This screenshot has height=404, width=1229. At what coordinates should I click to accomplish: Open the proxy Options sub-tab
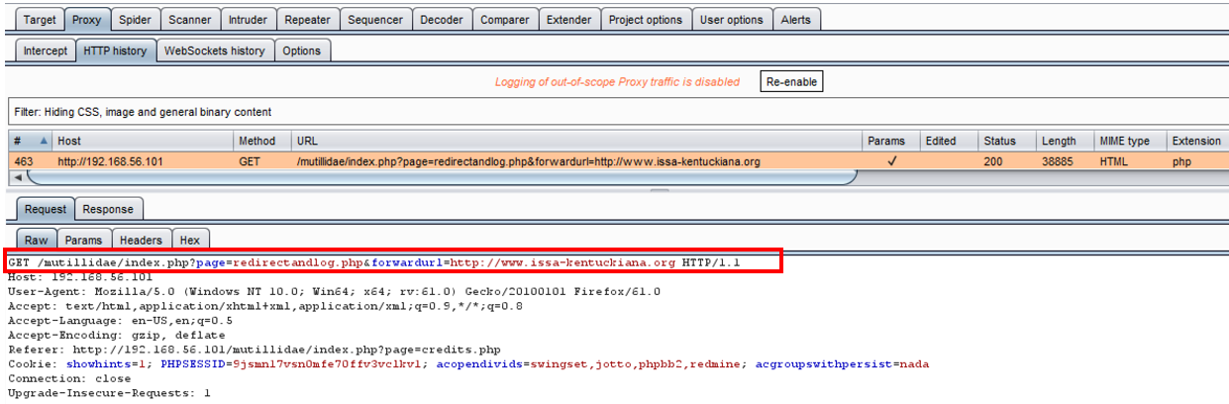[301, 50]
